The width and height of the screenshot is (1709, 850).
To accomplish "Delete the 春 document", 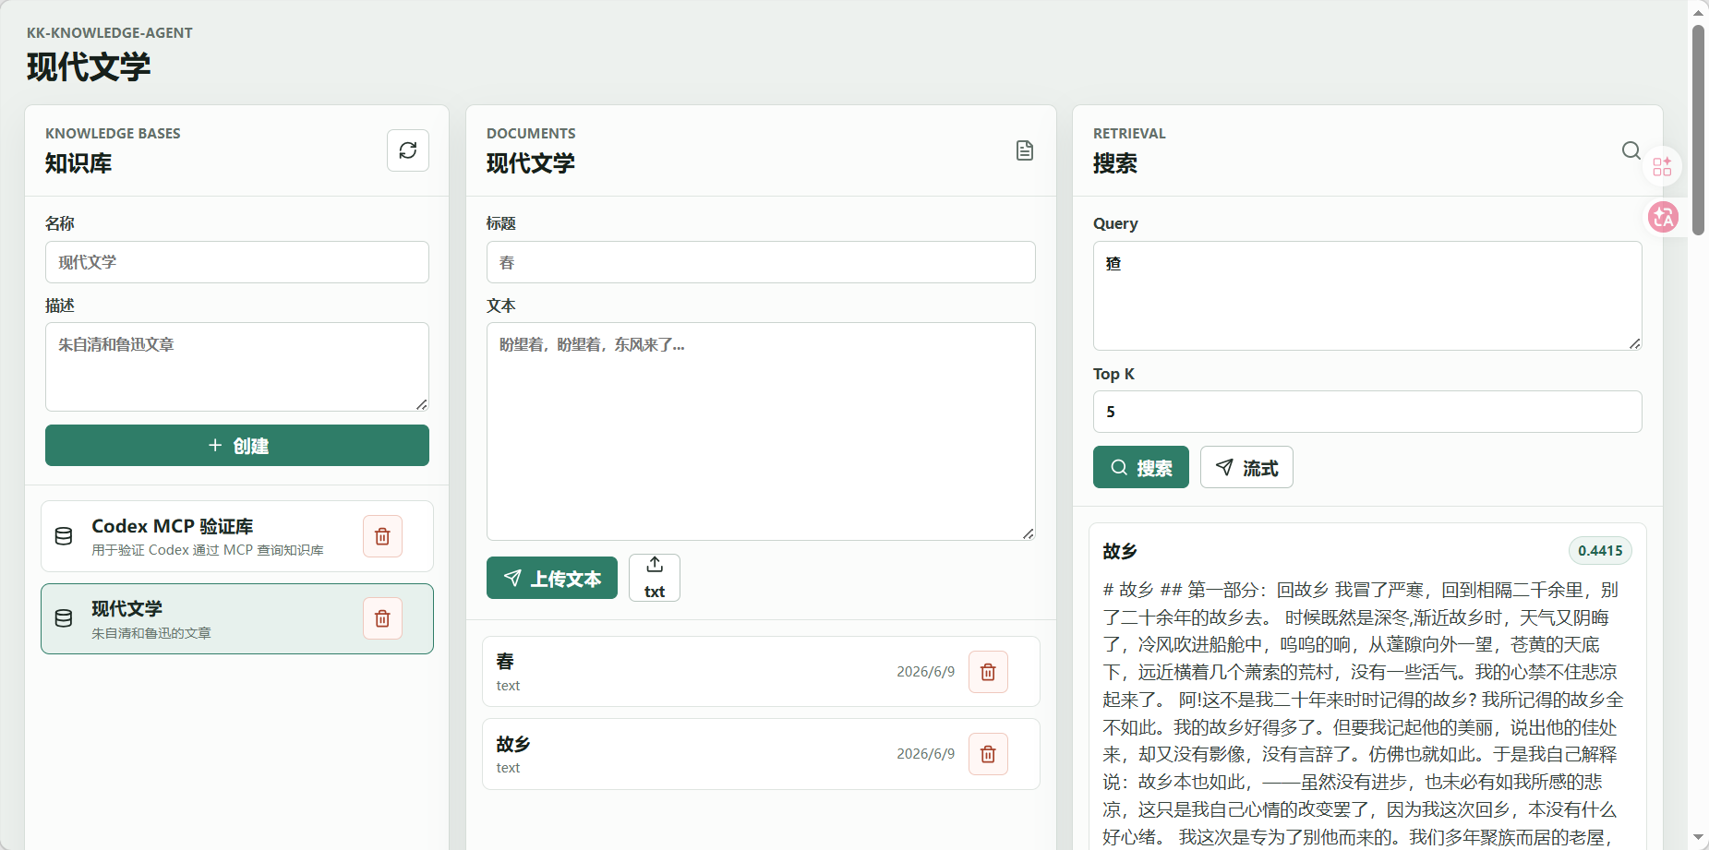I will [988, 672].
